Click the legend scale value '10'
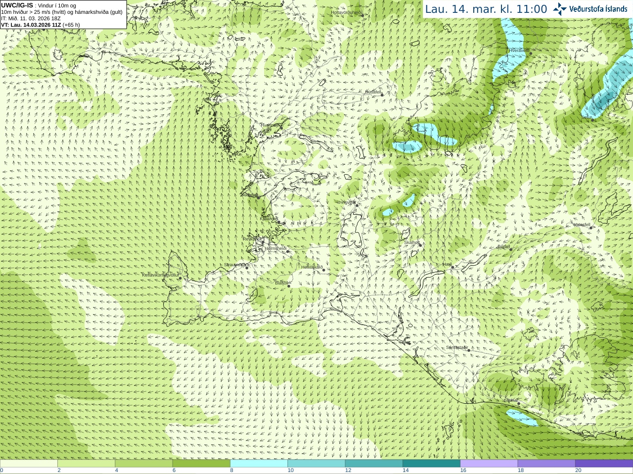 290,471
